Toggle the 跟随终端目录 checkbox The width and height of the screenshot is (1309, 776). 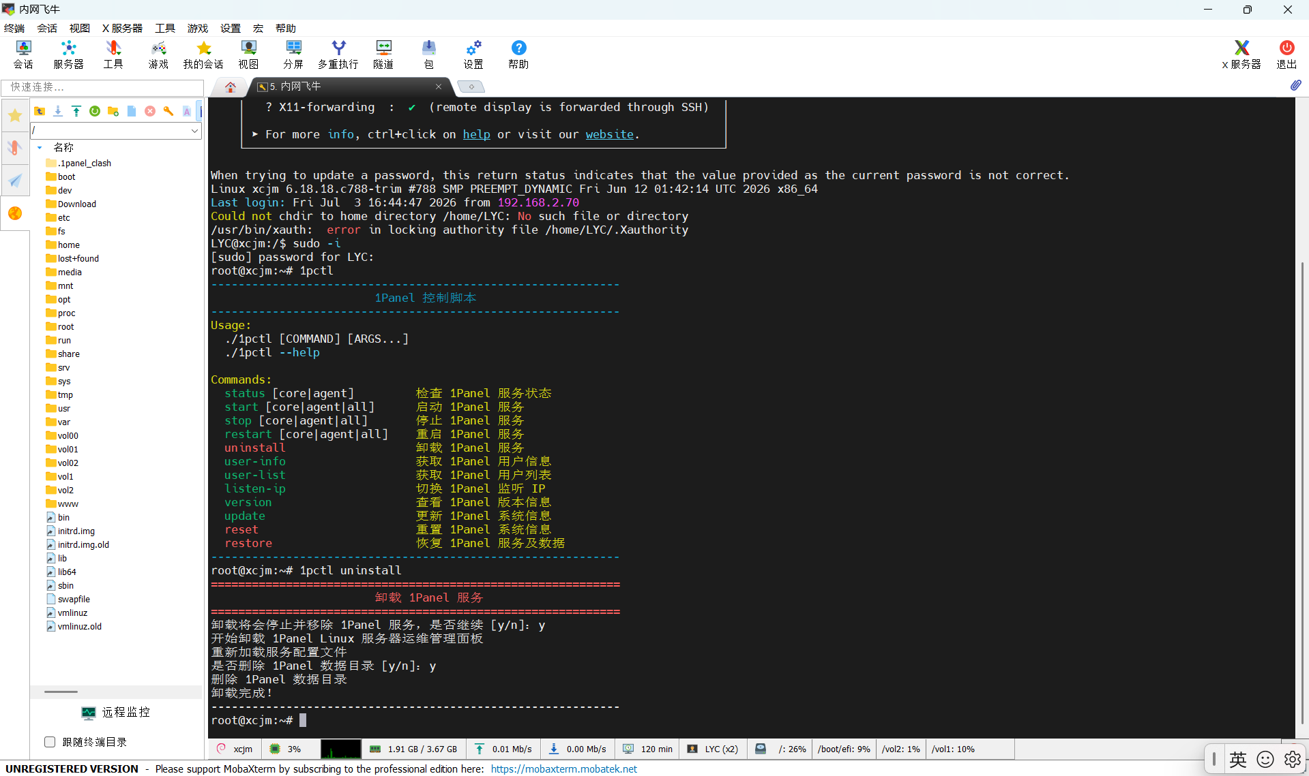[50, 742]
